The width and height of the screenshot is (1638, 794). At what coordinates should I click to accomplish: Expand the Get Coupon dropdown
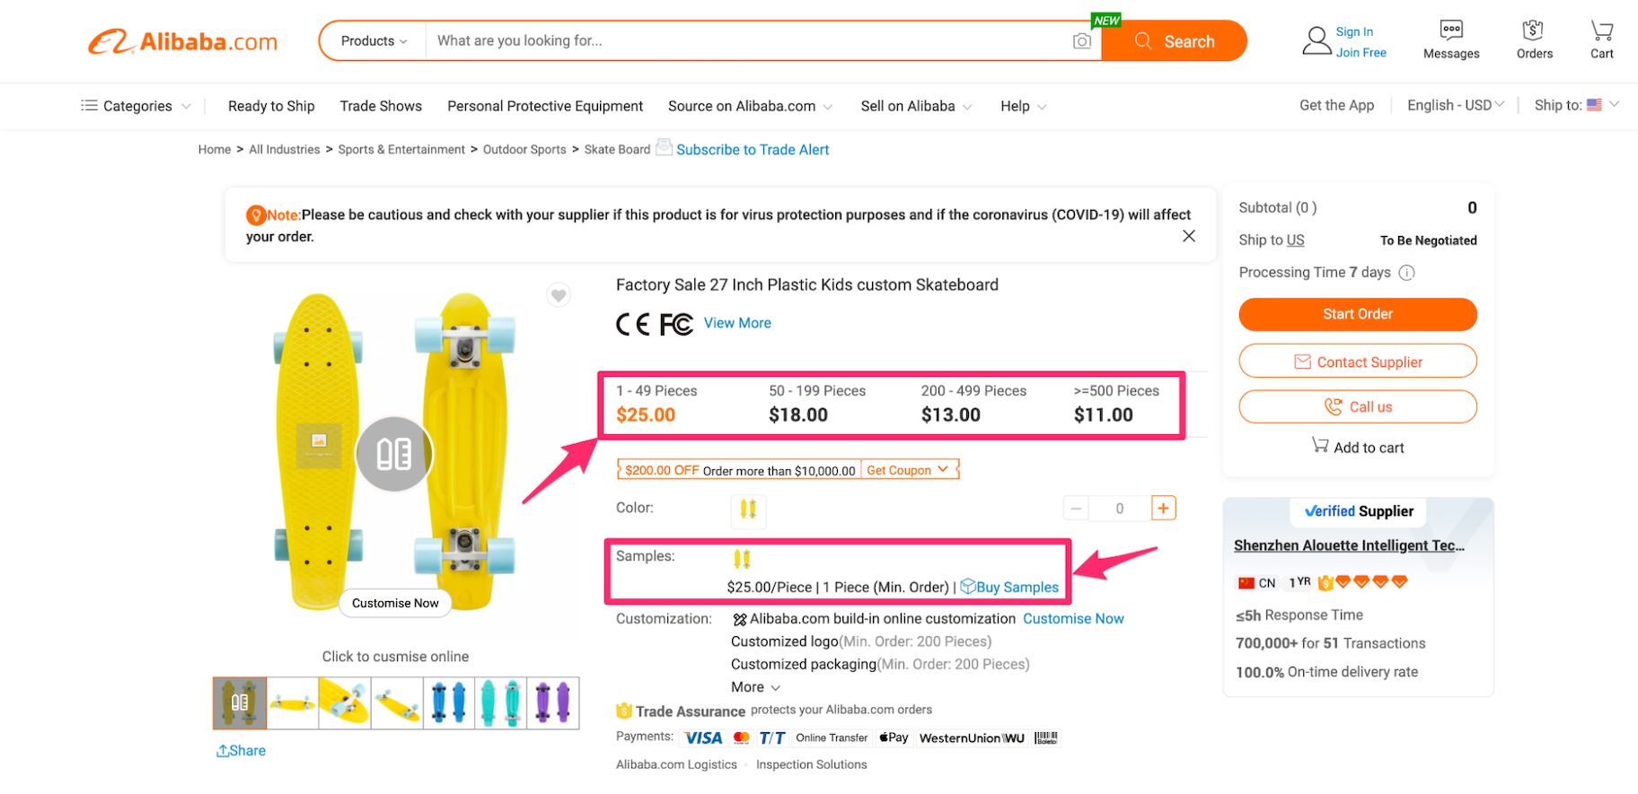pyautogui.click(x=909, y=469)
